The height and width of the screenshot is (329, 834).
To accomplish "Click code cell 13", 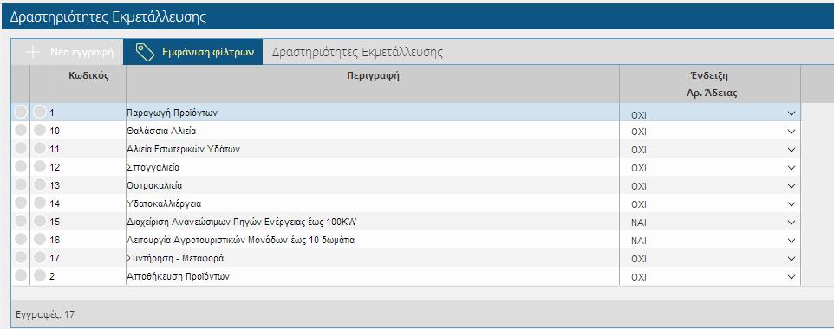I will point(88,185).
